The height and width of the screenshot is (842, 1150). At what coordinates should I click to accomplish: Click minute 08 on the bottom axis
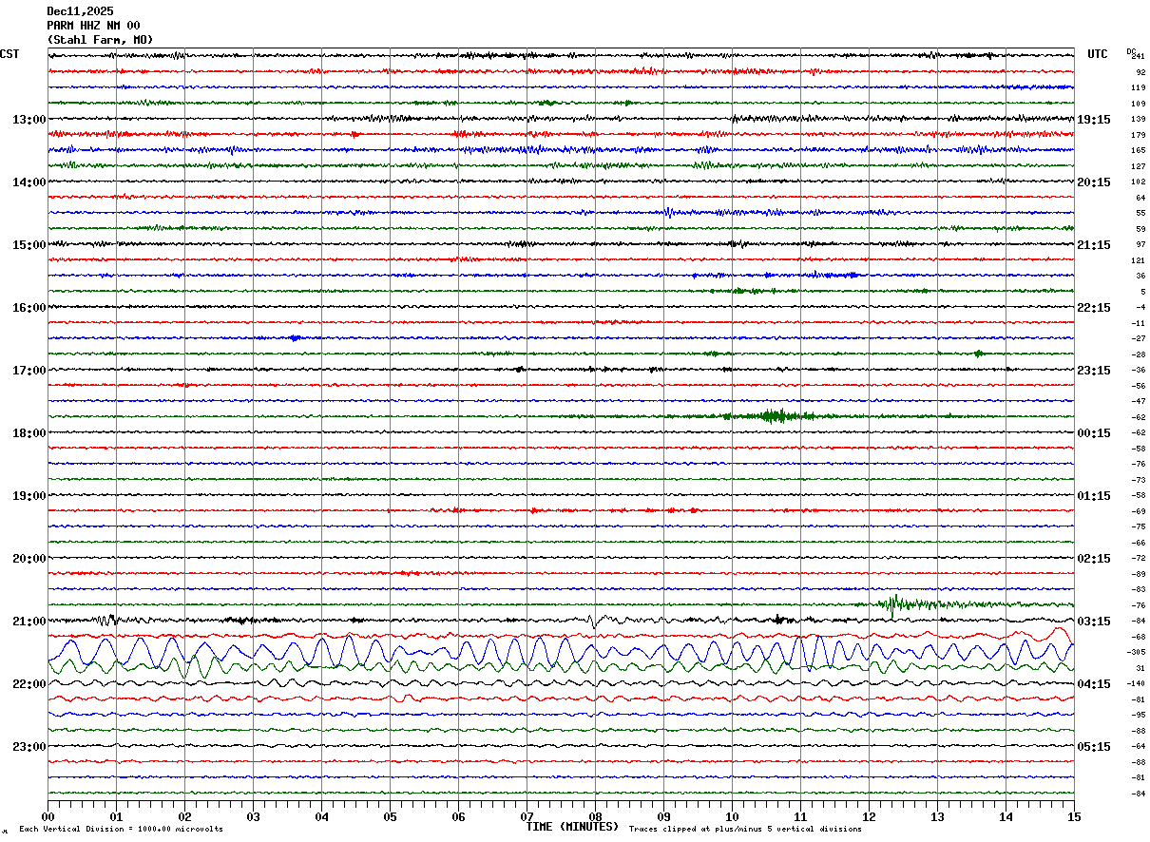point(595,816)
